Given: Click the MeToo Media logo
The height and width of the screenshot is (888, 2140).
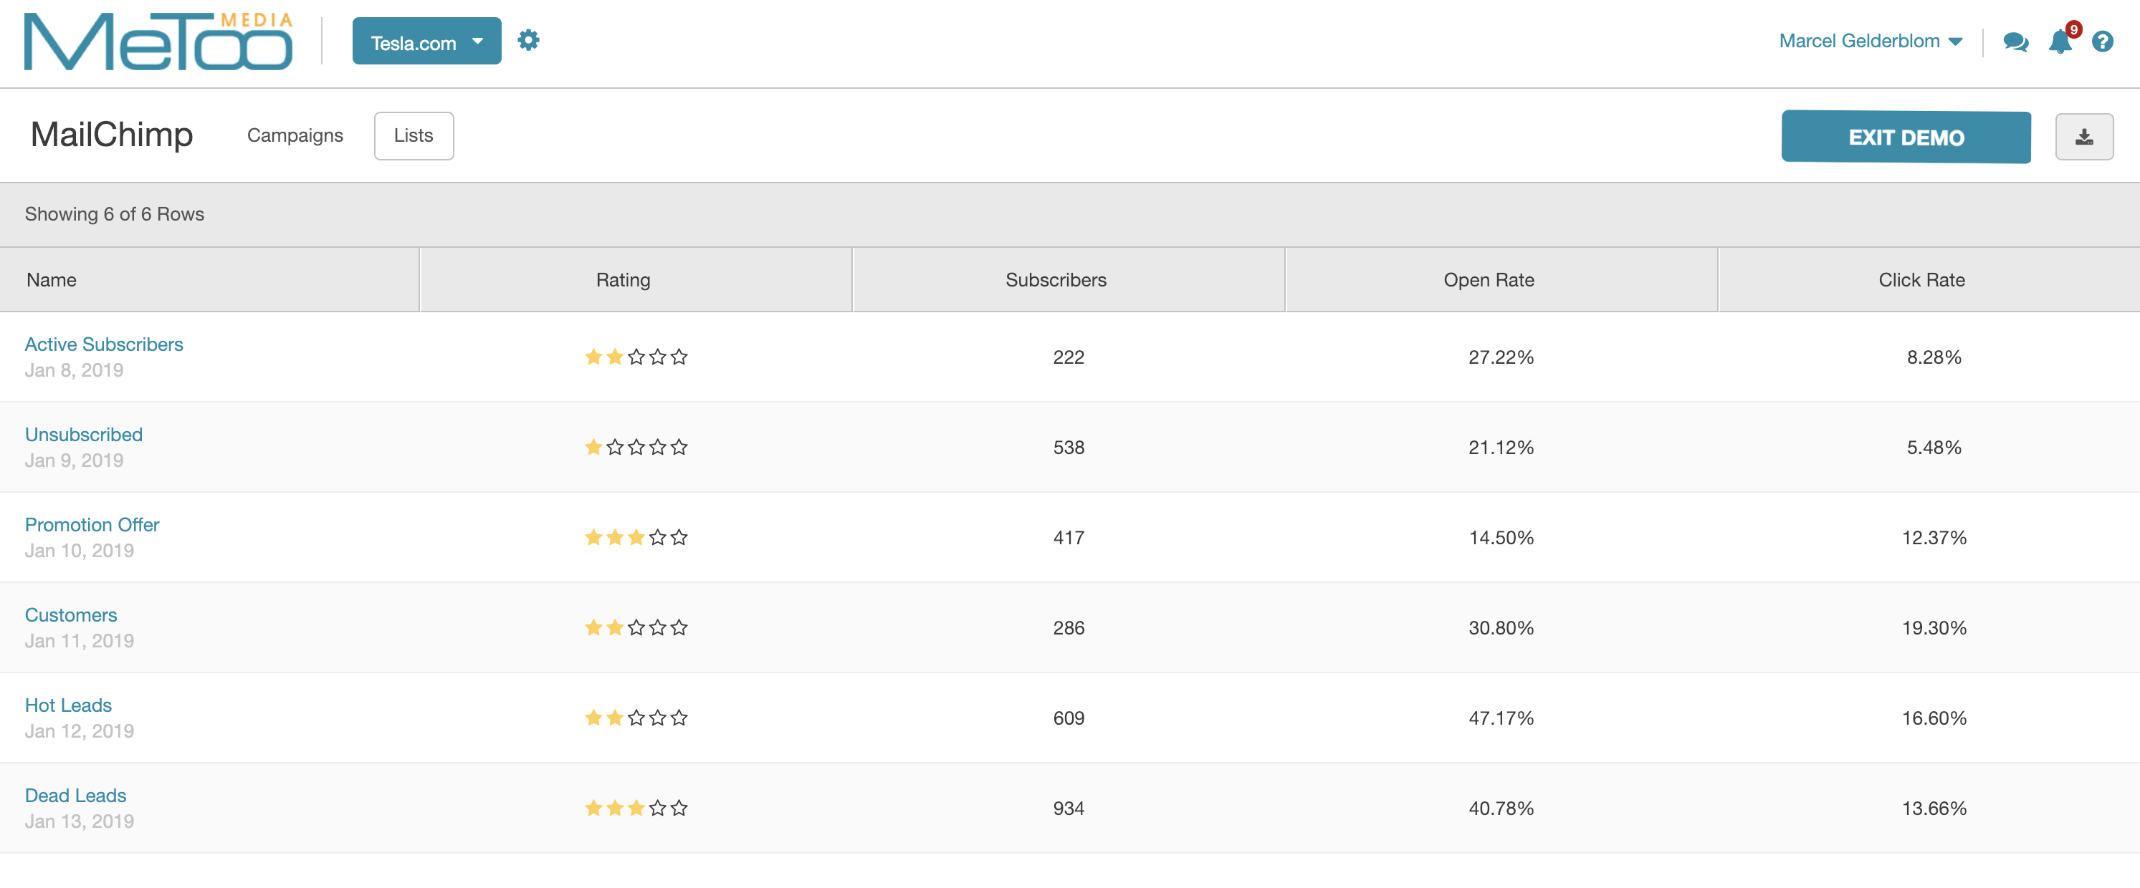Looking at the screenshot, I should [158, 42].
